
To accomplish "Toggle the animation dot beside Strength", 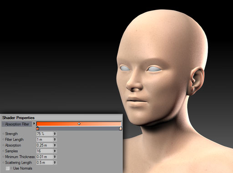I will [3, 134].
